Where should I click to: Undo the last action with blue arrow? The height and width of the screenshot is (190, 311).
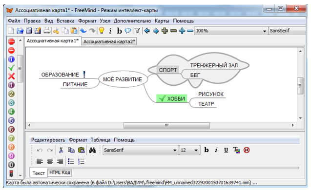(x=83, y=31)
